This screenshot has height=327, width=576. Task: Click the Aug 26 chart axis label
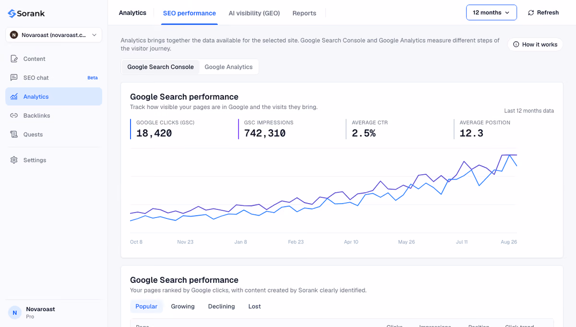coord(509,242)
